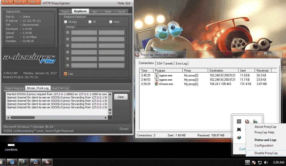Click the a-developer logo image
Image resolution: width=286 pixels, height=166 pixels.
coord(29,58)
